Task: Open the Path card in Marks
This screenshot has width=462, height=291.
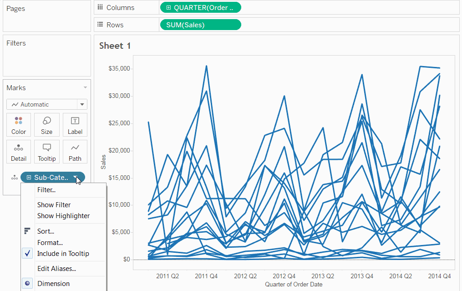Action: click(75, 152)
